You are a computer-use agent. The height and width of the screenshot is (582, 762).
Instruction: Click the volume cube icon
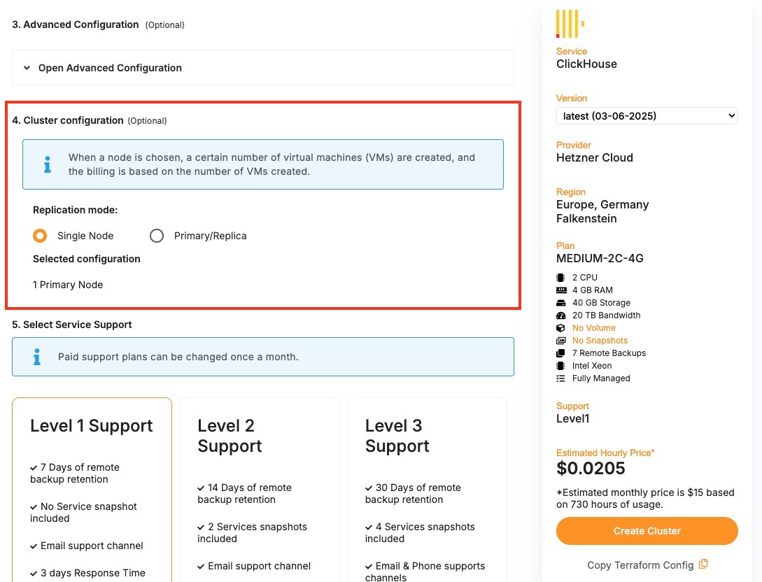point(560,328)
